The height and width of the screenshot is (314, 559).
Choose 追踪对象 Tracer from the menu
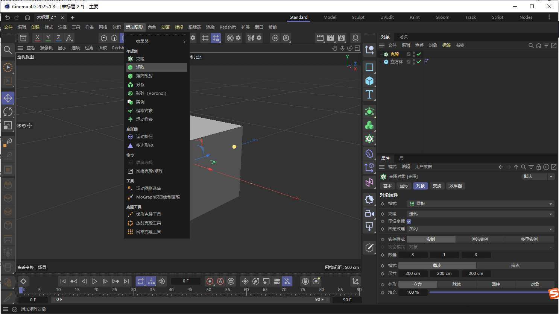[157, 111]
